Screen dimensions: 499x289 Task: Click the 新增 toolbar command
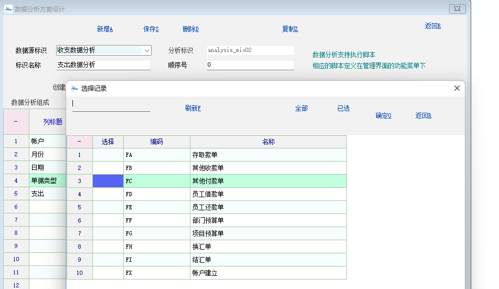pyautogui.click(x=105, y=29)
